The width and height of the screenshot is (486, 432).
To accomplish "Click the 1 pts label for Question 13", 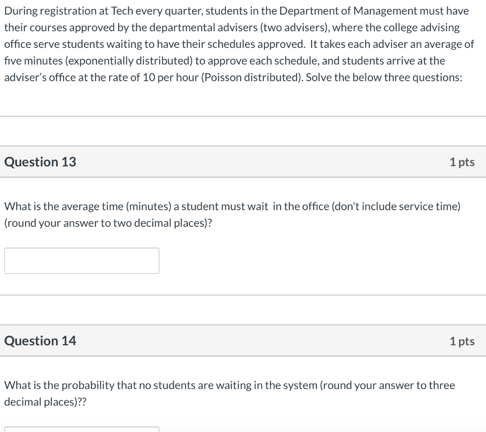I will point(462,162).
